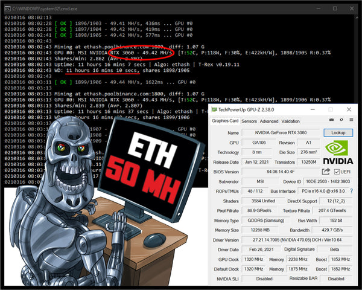Screen dimensions: 362x290
Task: Click the Subvendor value MSI
Action: 261,181
